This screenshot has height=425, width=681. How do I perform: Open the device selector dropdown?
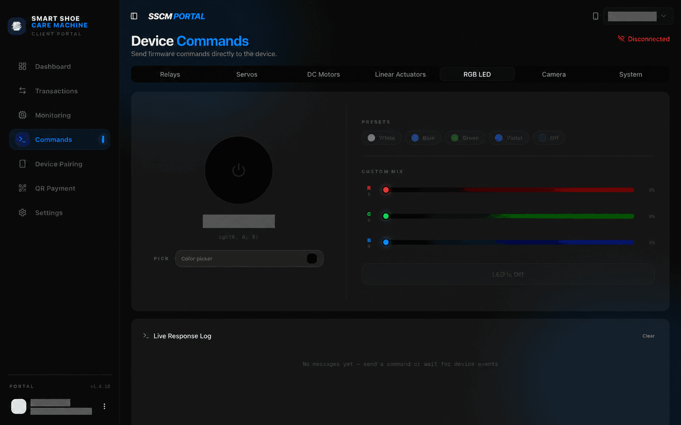(x=638, y=16)
